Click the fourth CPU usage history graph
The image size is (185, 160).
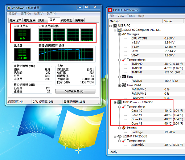87,35
